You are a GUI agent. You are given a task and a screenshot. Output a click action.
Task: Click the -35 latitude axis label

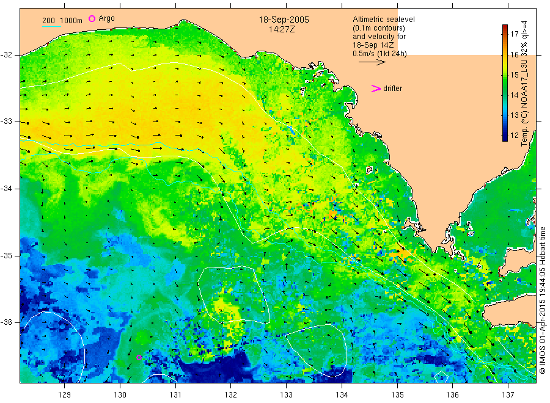point(6,255)
